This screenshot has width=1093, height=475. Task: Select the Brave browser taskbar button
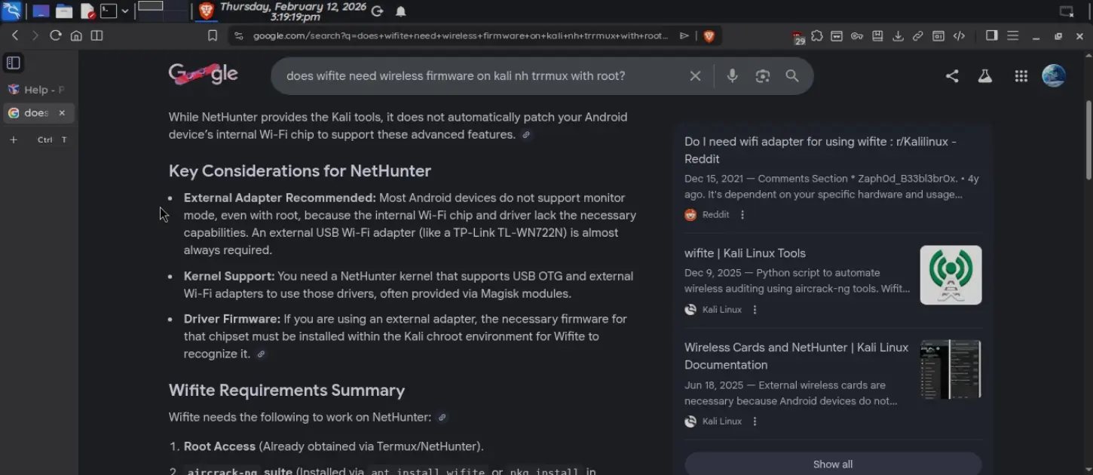pyautogui.click(x=206, y=11)
